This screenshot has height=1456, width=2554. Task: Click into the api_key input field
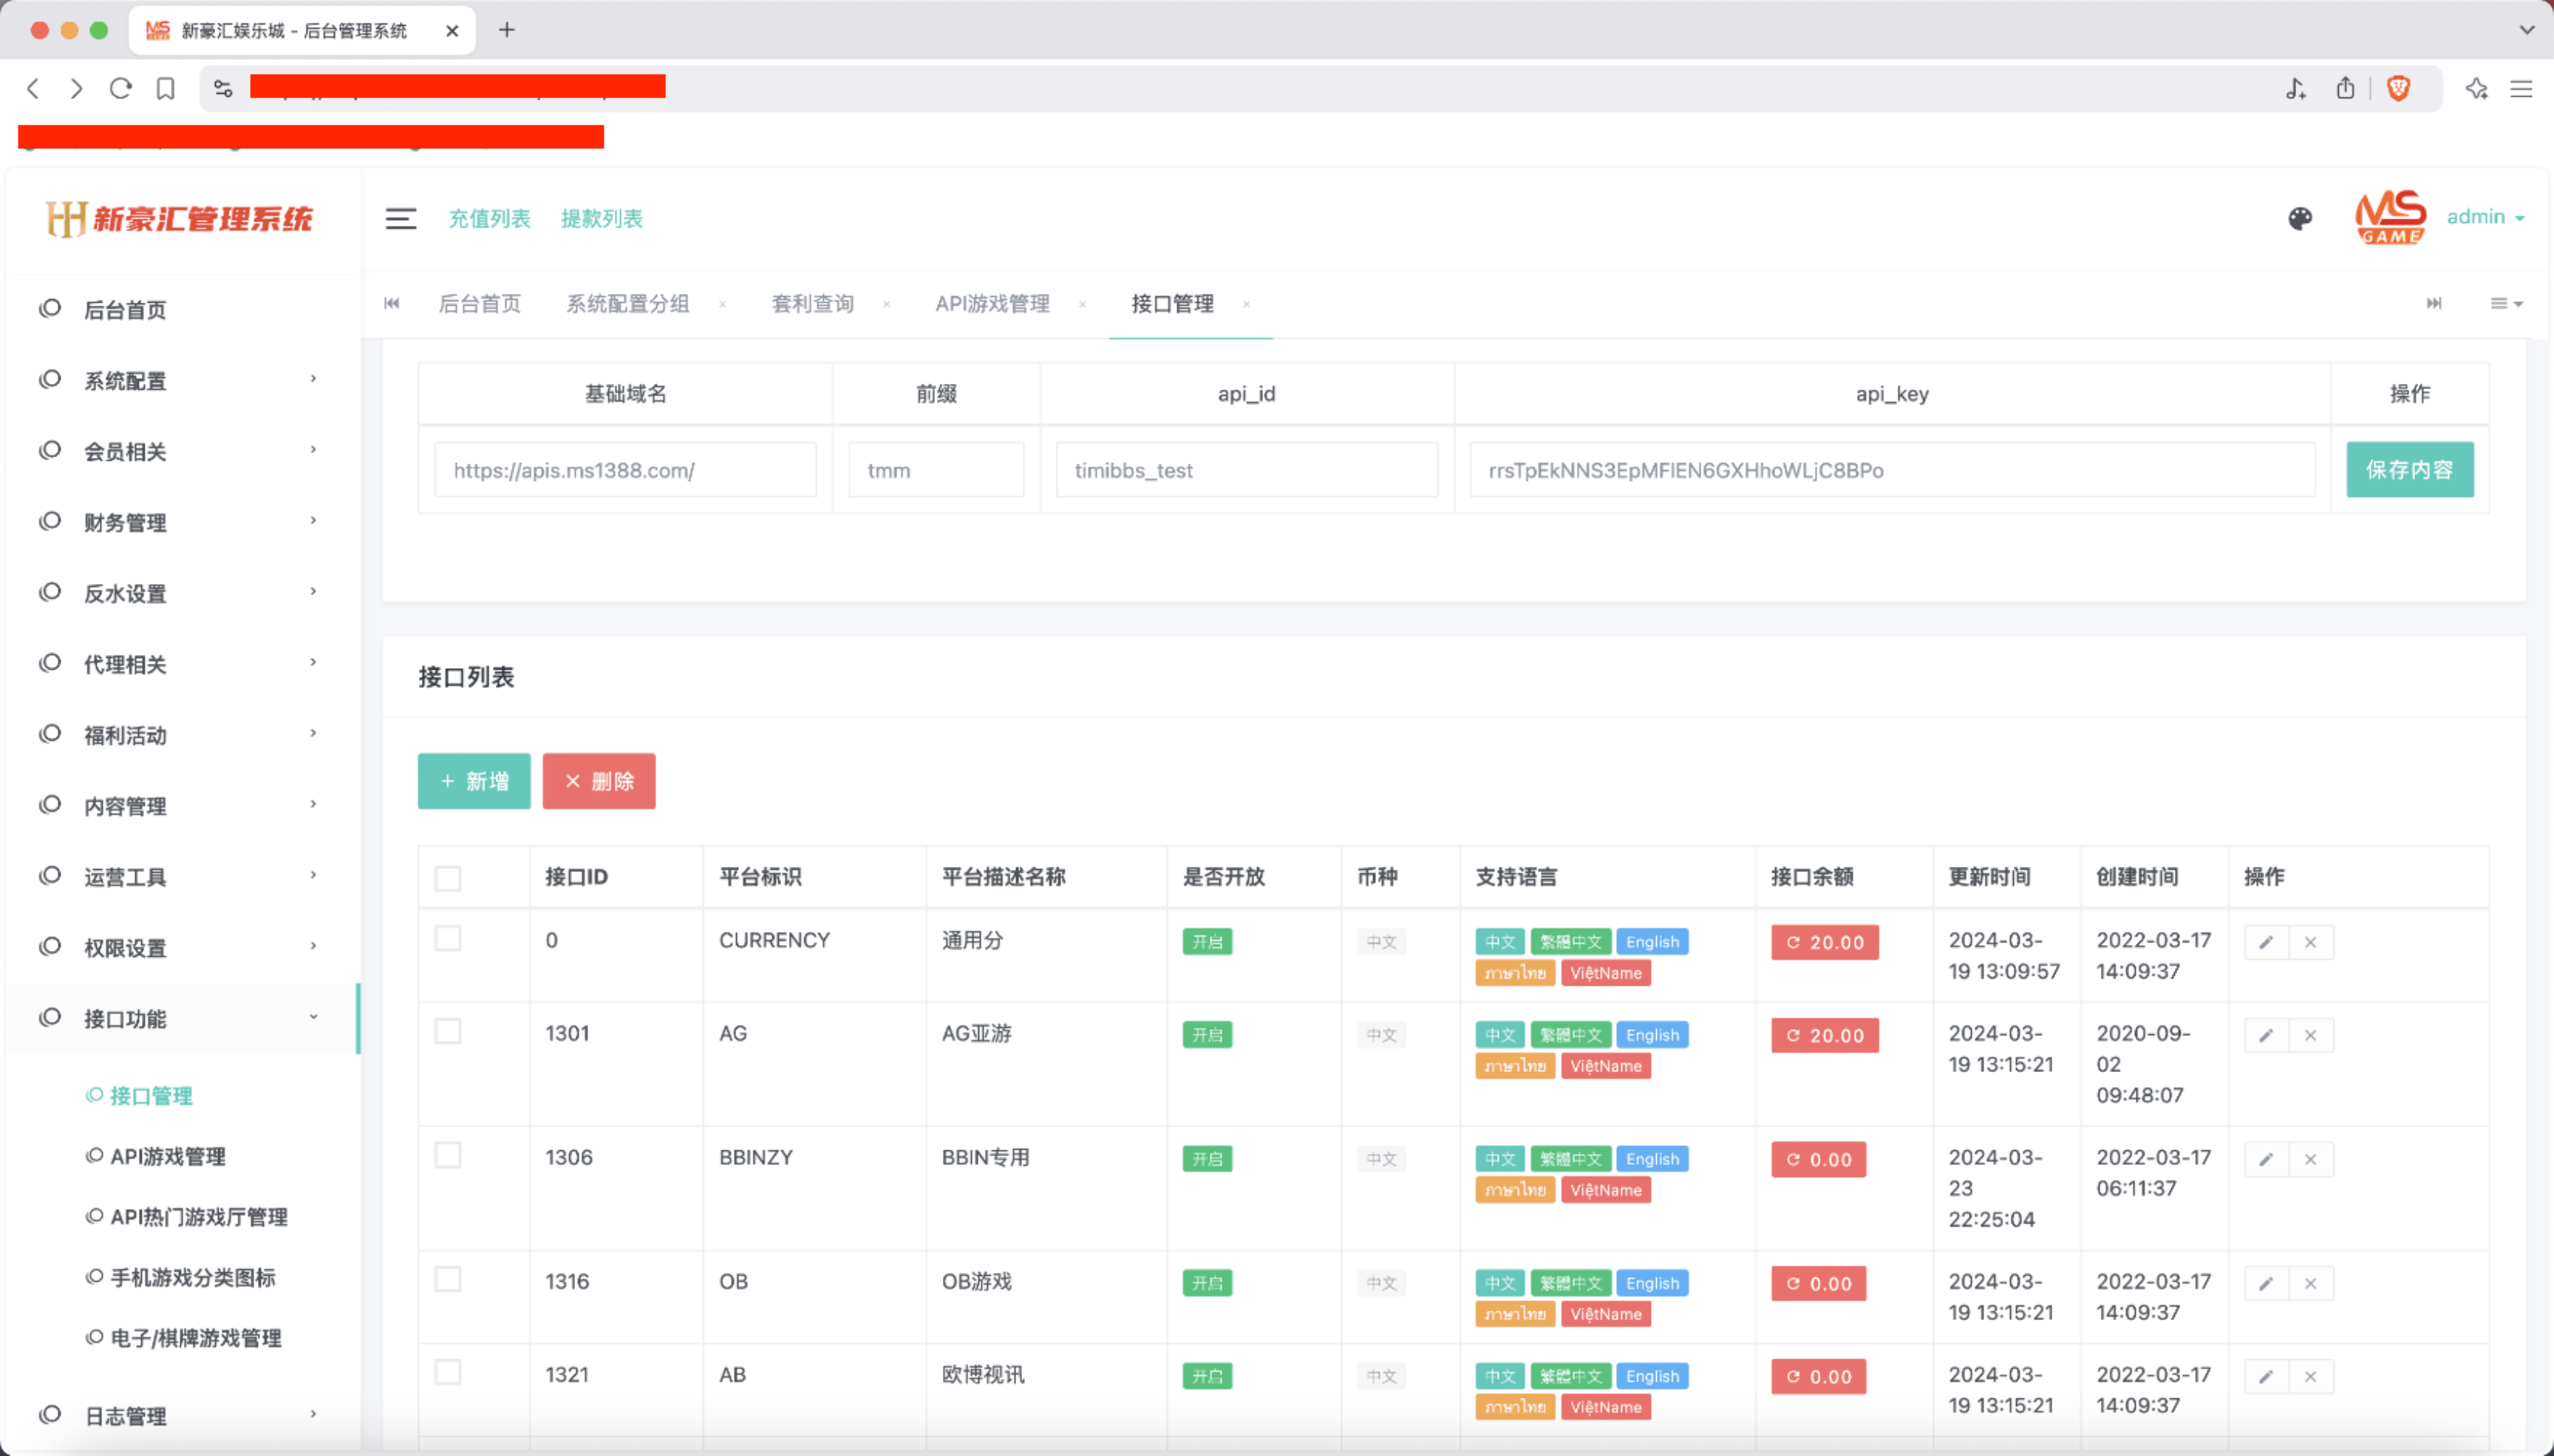coord(1891,470)
